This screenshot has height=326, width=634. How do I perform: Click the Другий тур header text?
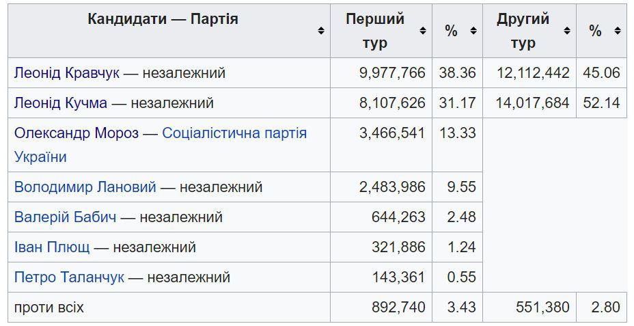coord(523,31)
